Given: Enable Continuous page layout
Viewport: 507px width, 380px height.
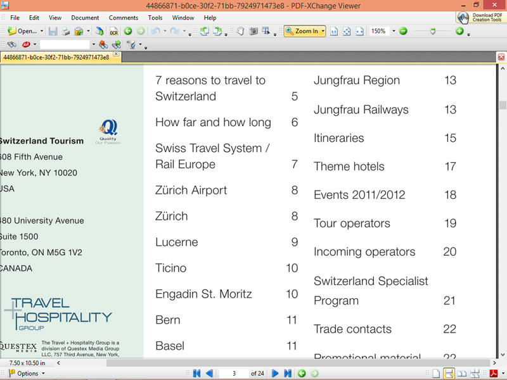Looking at the screenshot, I should (449, 374).
